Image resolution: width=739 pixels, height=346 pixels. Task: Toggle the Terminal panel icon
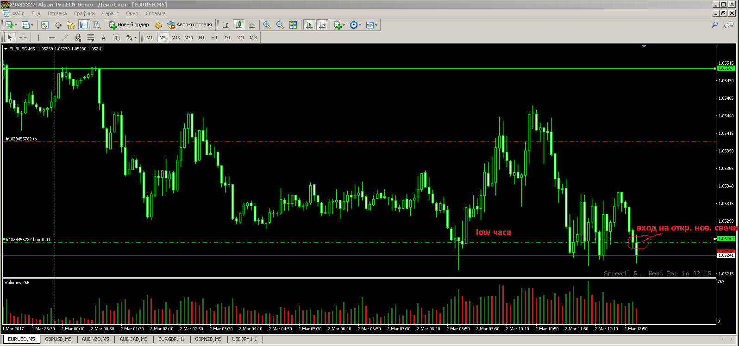(84, 25)
